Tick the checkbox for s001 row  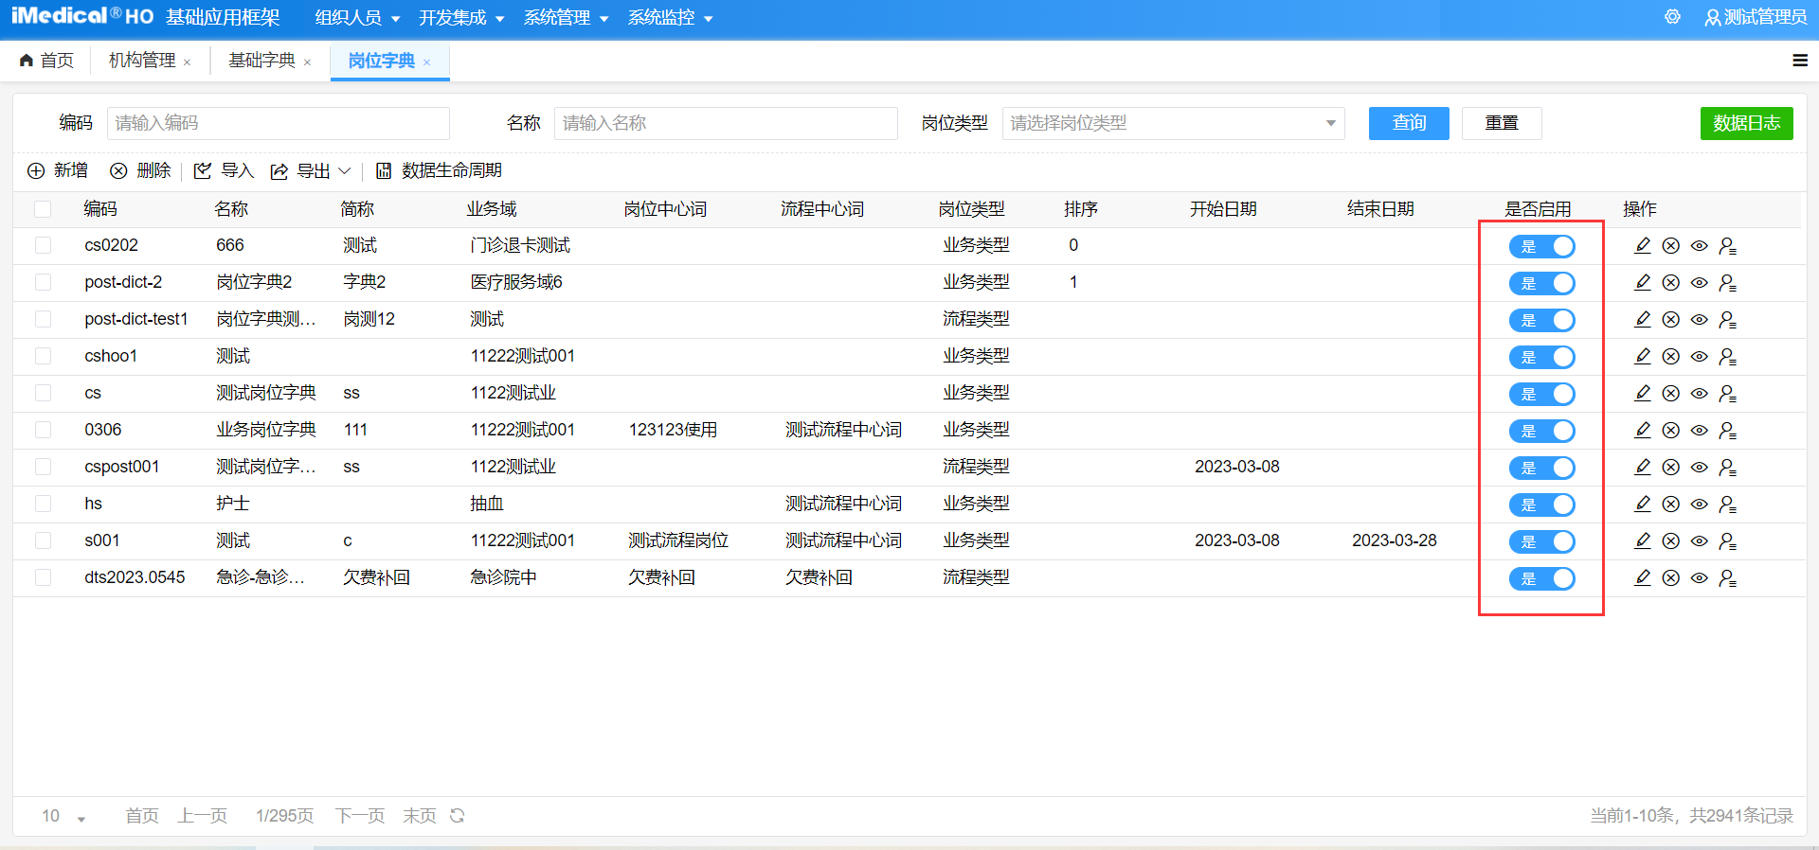[43, 540]
